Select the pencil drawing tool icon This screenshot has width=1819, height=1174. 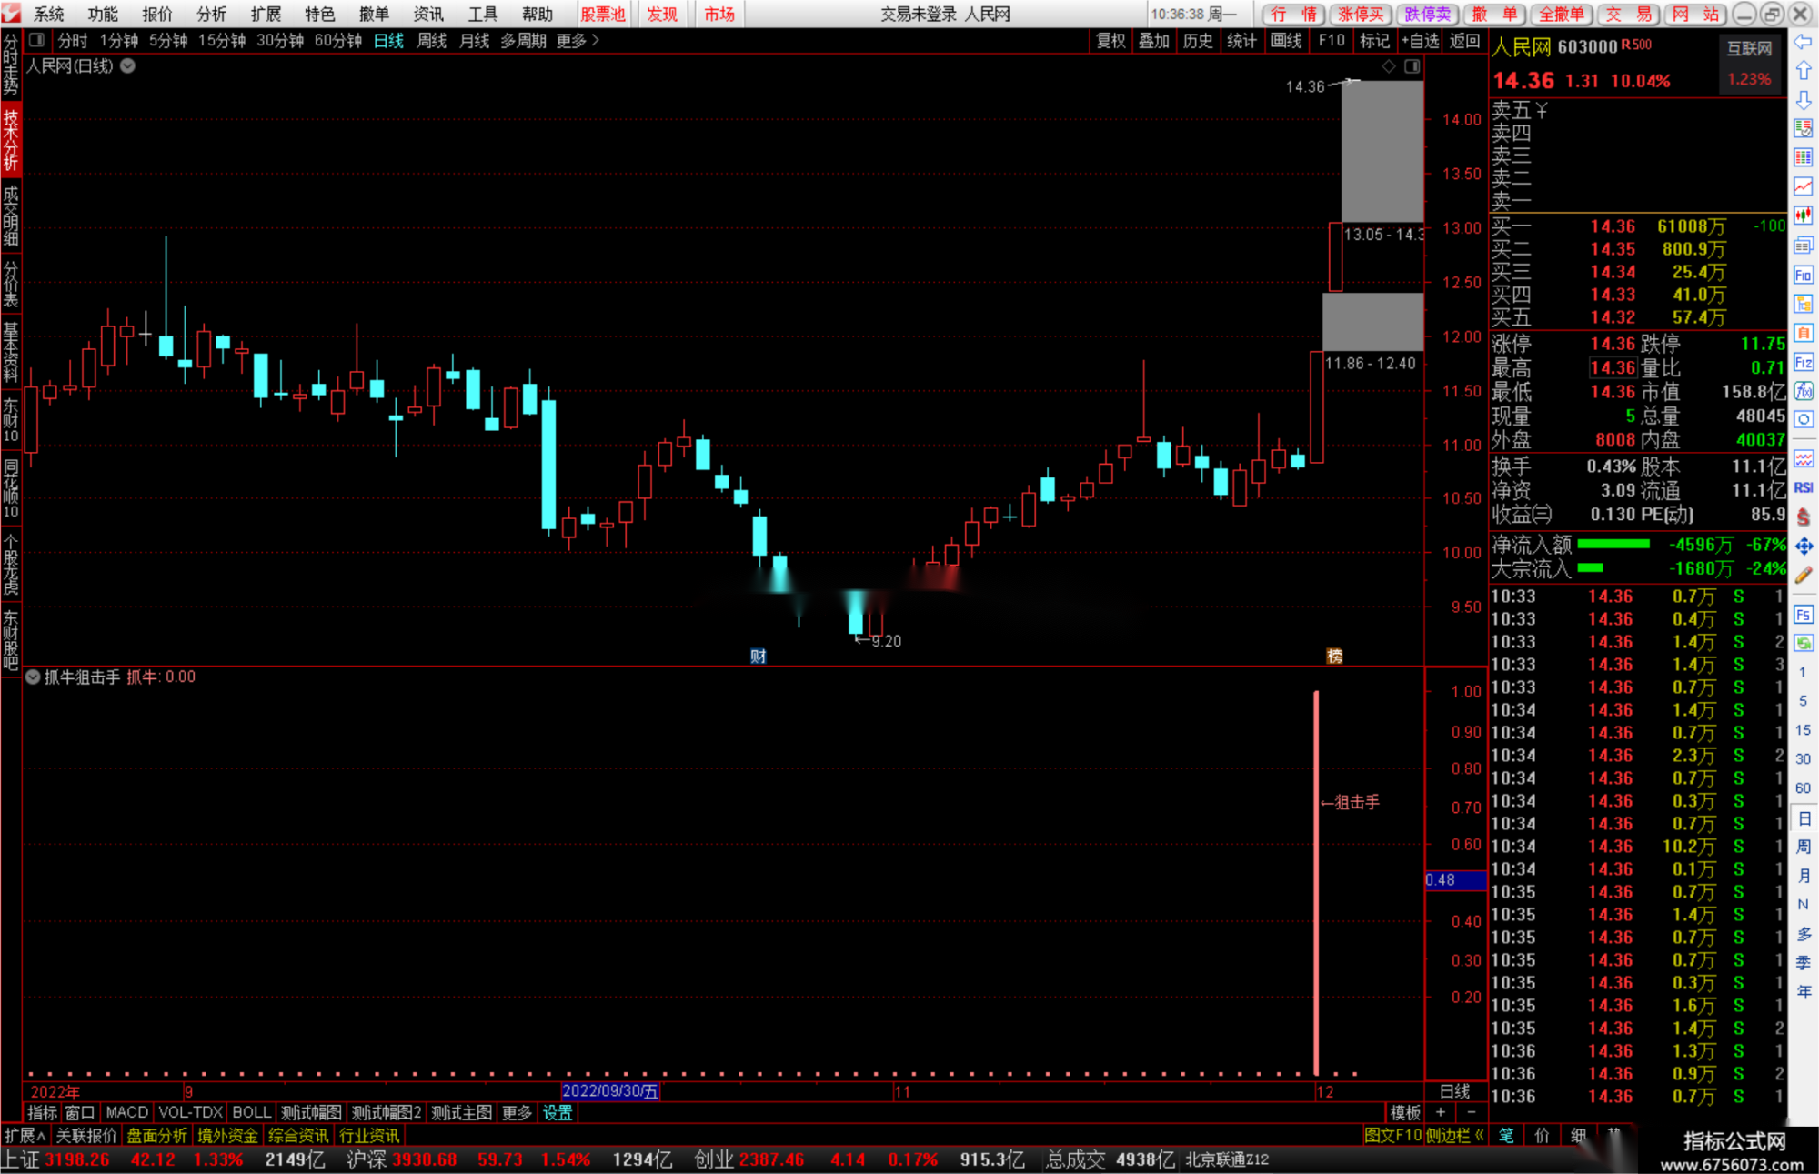click(x=1804, y=575)
